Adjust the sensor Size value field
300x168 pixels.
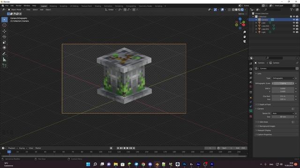[283, 117]
